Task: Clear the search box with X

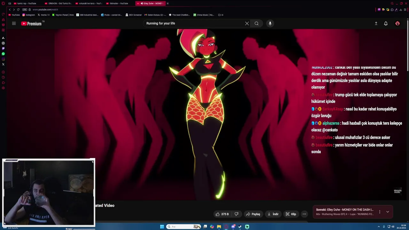Action: [247, 23]
